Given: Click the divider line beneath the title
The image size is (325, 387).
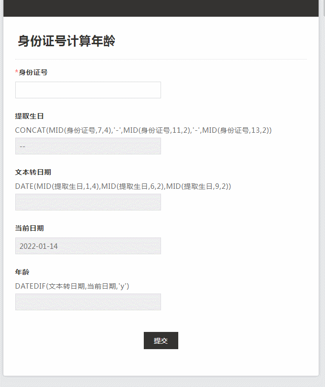Looking at the screenshot, I should click(x=161, y=60).
